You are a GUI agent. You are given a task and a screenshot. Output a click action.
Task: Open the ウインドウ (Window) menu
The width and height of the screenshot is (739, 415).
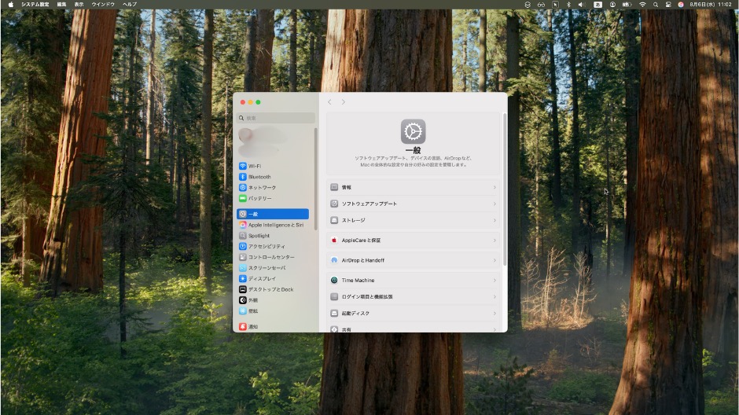[103, 4]
